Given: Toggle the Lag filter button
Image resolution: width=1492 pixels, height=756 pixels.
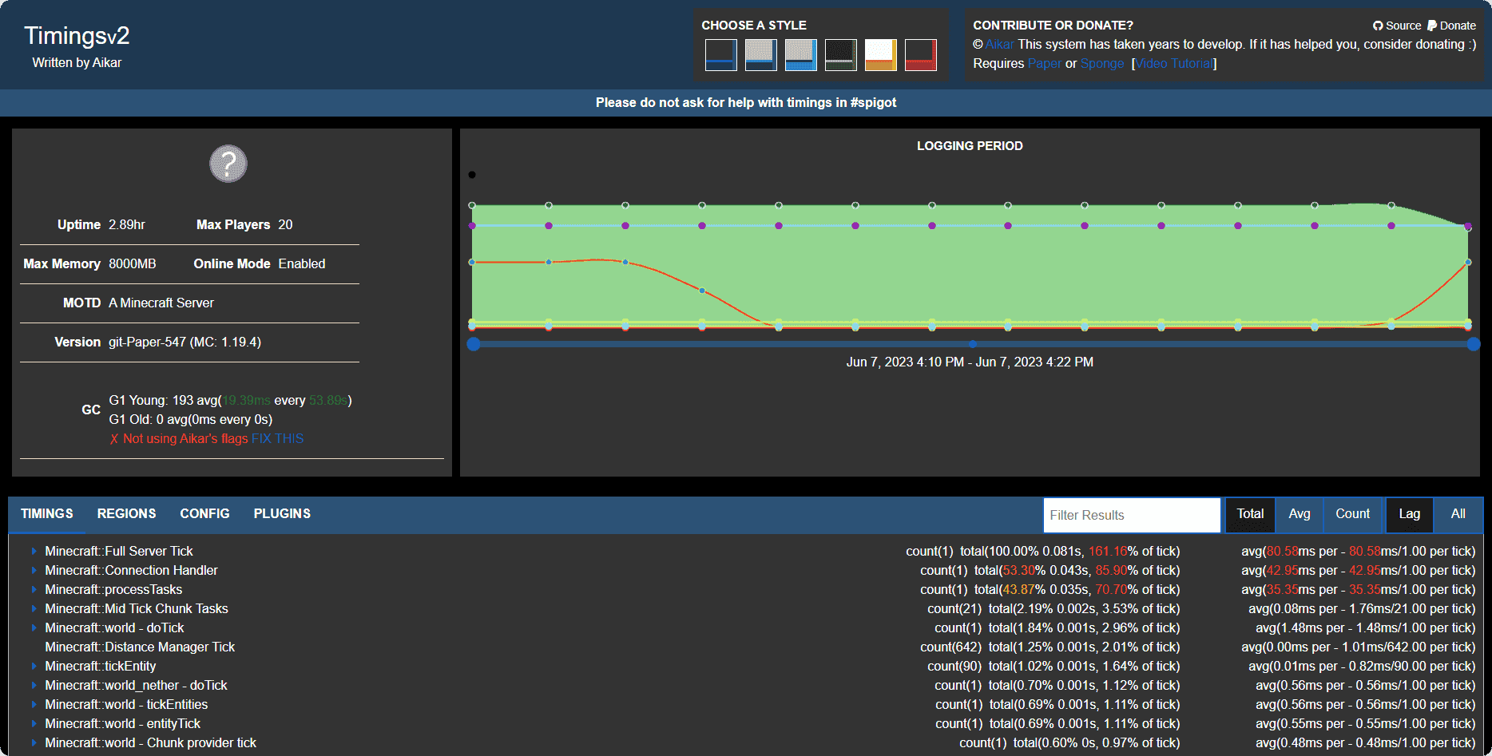Looking at the screenshot, I should pos(1409,514).
